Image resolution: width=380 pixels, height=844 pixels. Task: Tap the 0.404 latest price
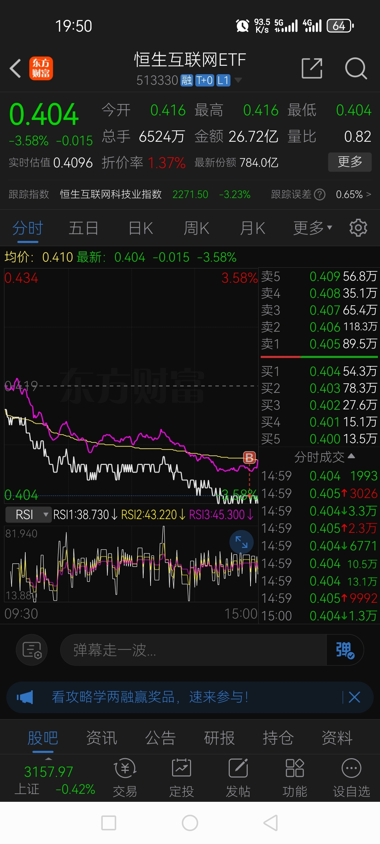[44, 114]
